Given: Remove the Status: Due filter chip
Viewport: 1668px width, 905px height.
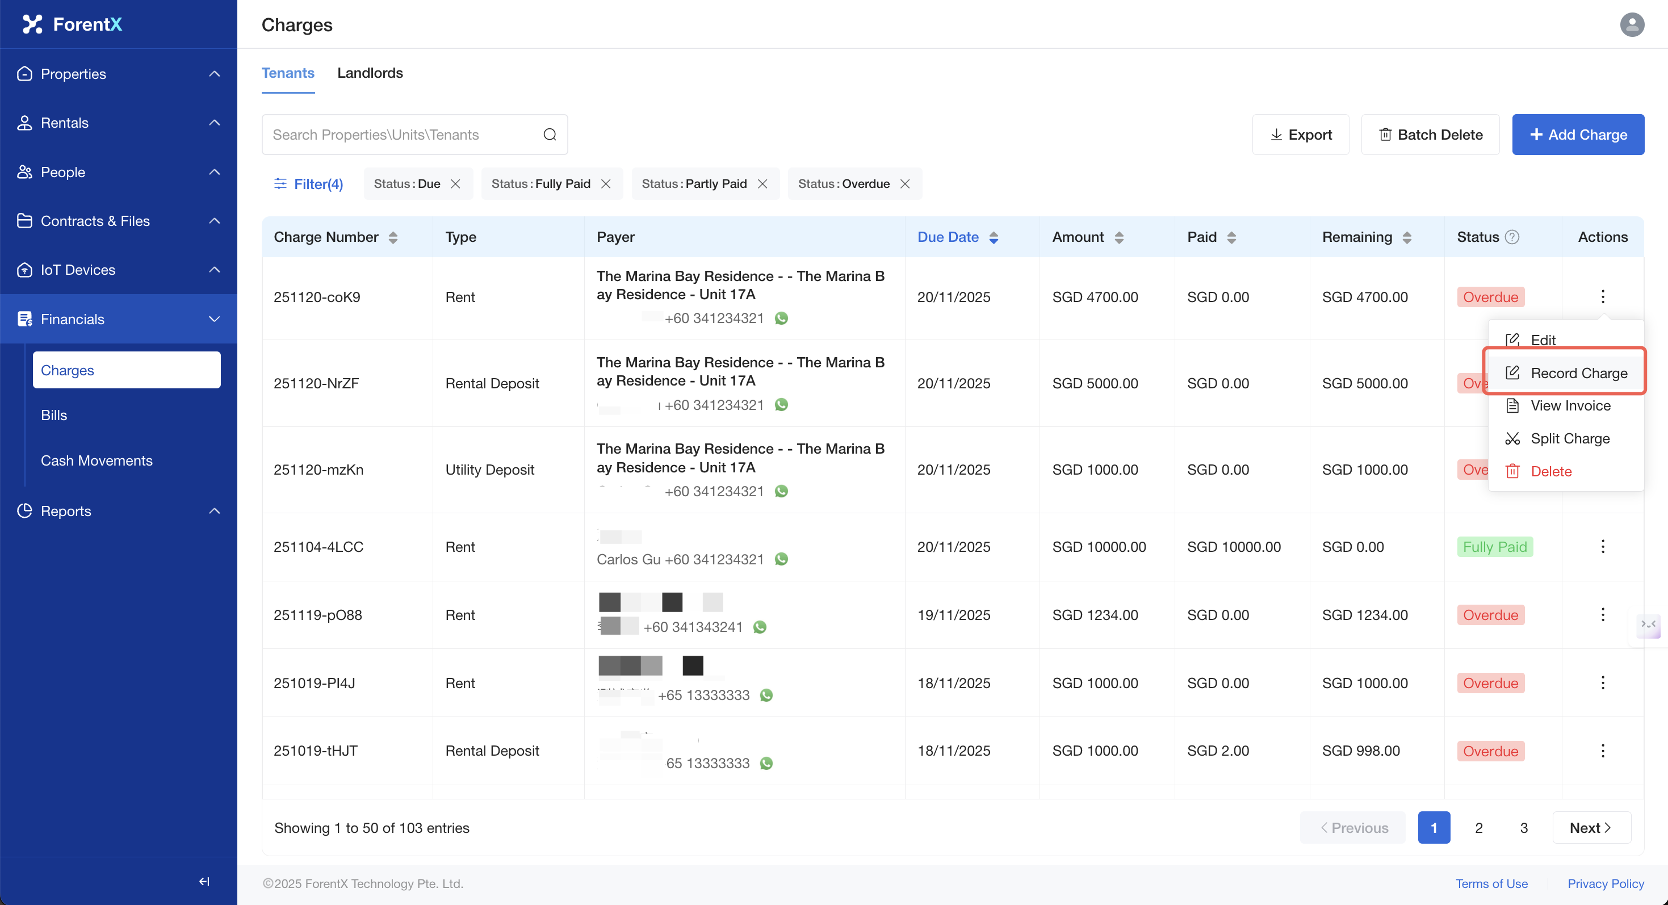Looking at the screenshot, I should (x=456, y=184).
